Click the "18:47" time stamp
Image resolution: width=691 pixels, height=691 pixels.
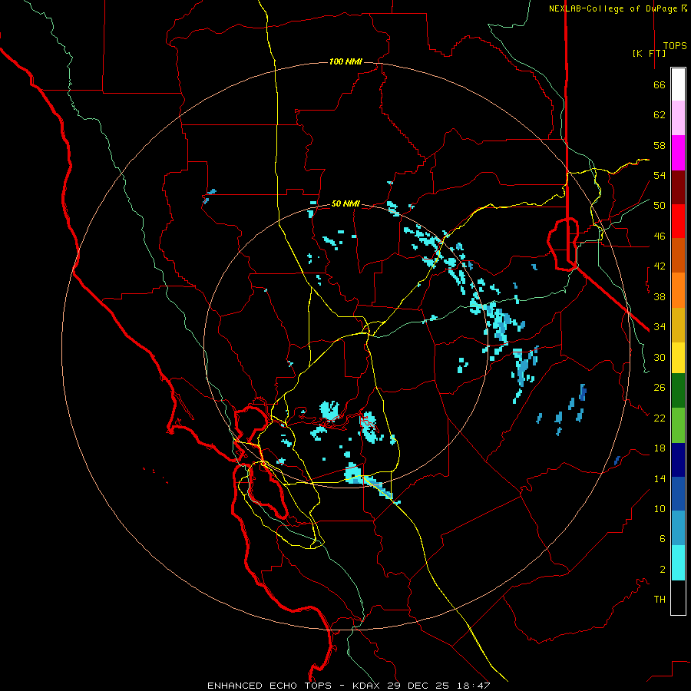tap(472, 686)
